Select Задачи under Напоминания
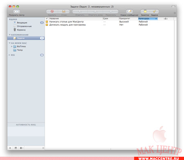The height and width of the screenshot is (160, 184). click(26, 38)
